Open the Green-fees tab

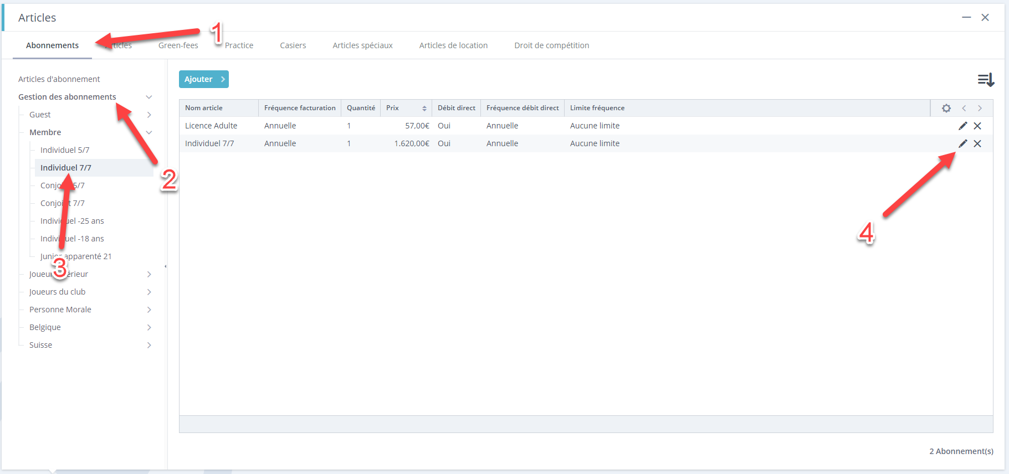point(178,45)
